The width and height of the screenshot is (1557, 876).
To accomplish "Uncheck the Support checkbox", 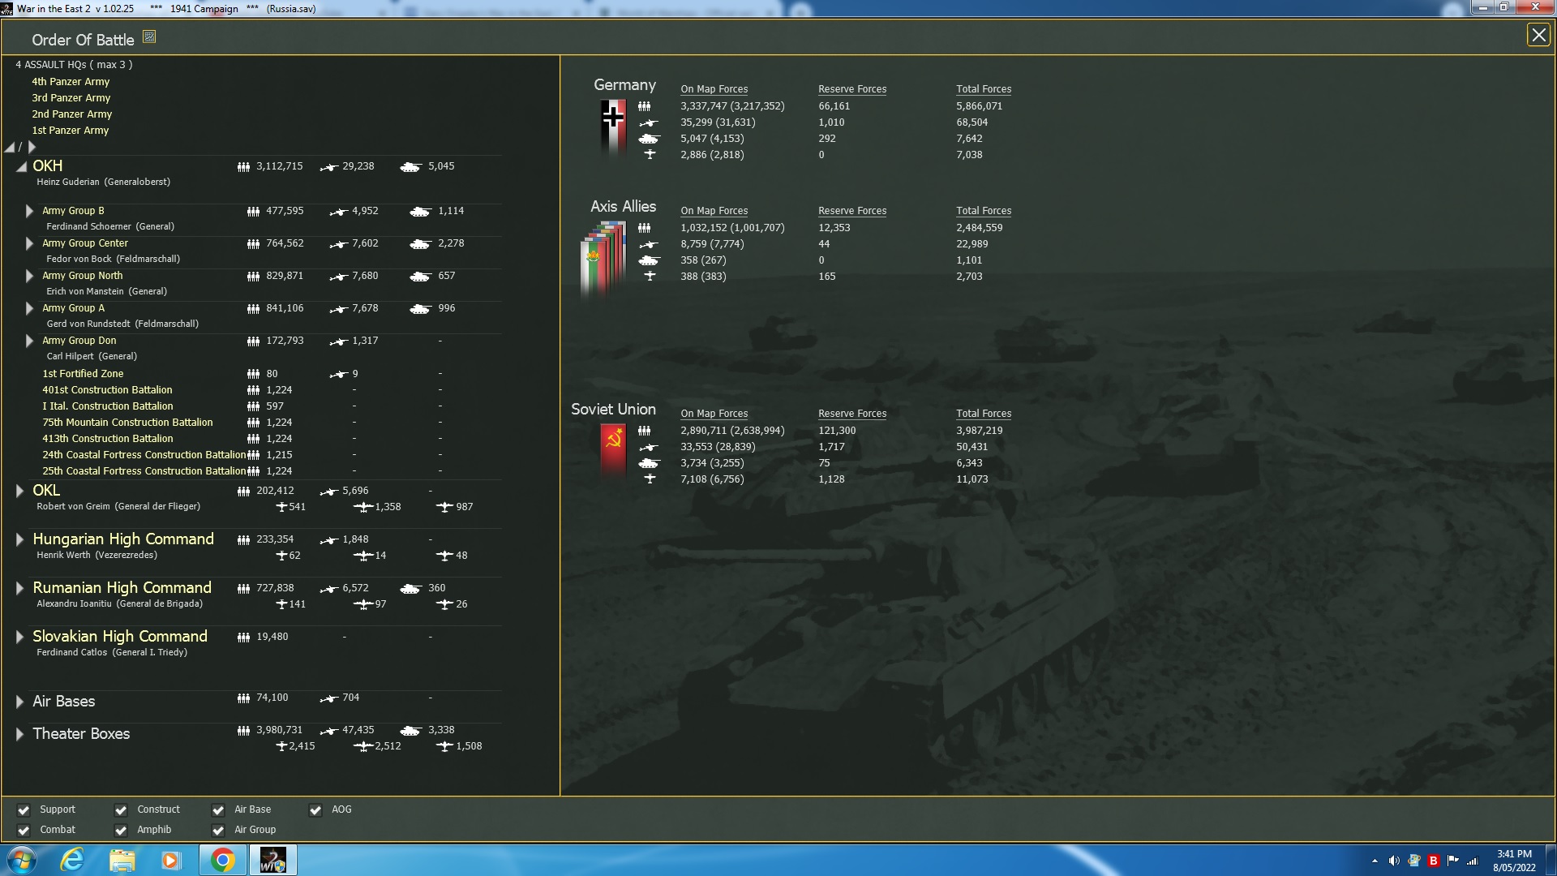I will (x=24, y=809).
